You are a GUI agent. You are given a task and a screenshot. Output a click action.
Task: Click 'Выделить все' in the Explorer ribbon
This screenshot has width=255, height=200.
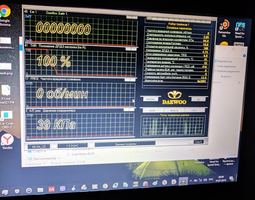click(223, 61)
